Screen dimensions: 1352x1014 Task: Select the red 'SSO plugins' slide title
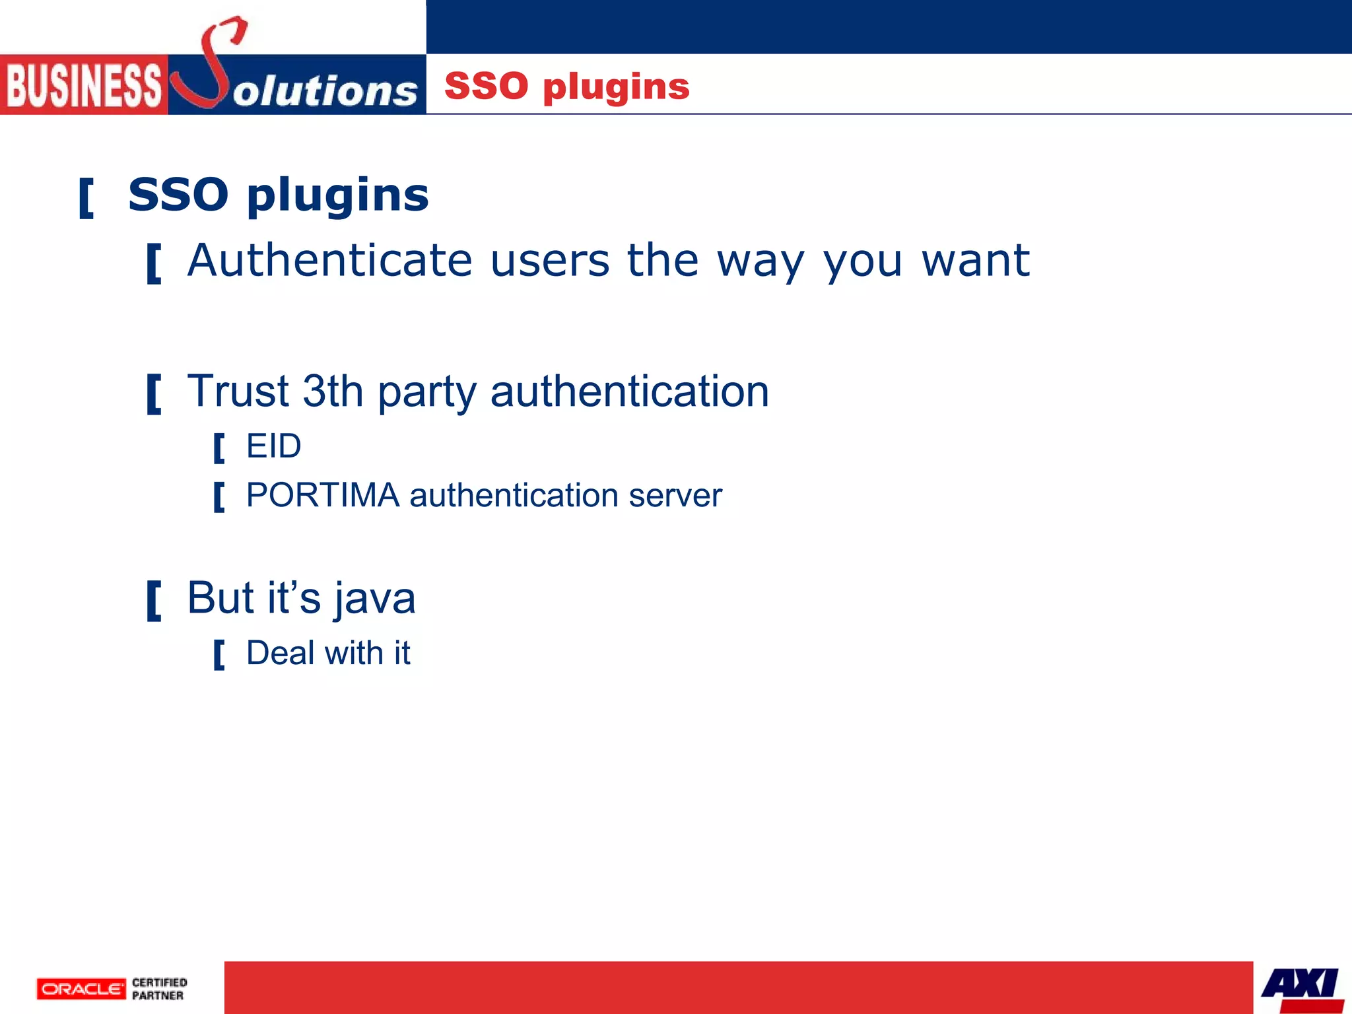click(566, 86)
